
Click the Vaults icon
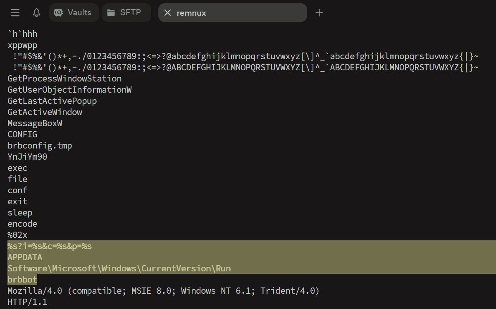pos(59,13)
